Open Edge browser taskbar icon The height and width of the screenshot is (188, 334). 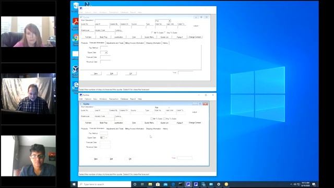[173, 184]
